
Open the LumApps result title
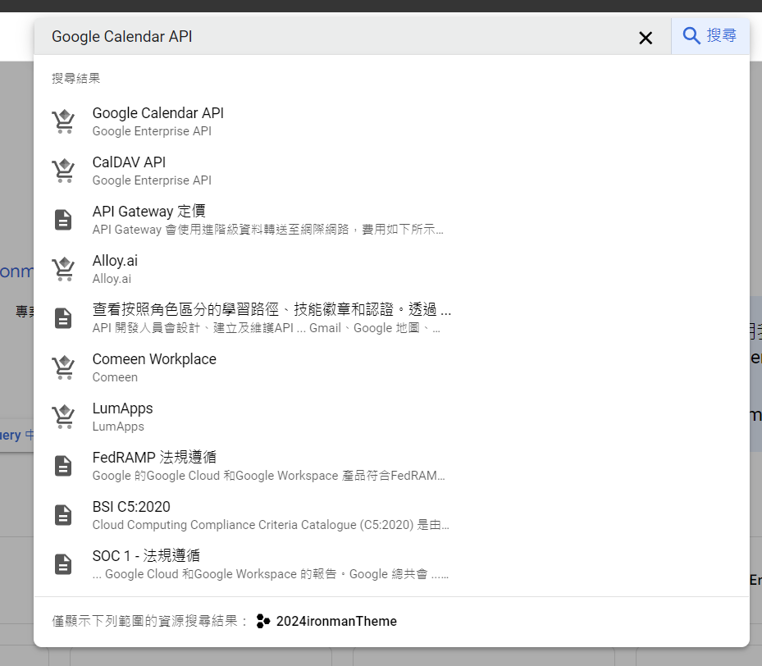[x=122, y=408]
